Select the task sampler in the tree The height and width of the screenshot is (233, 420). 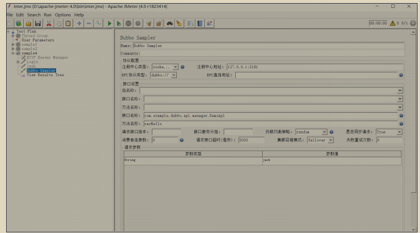[x=31, y=66]
